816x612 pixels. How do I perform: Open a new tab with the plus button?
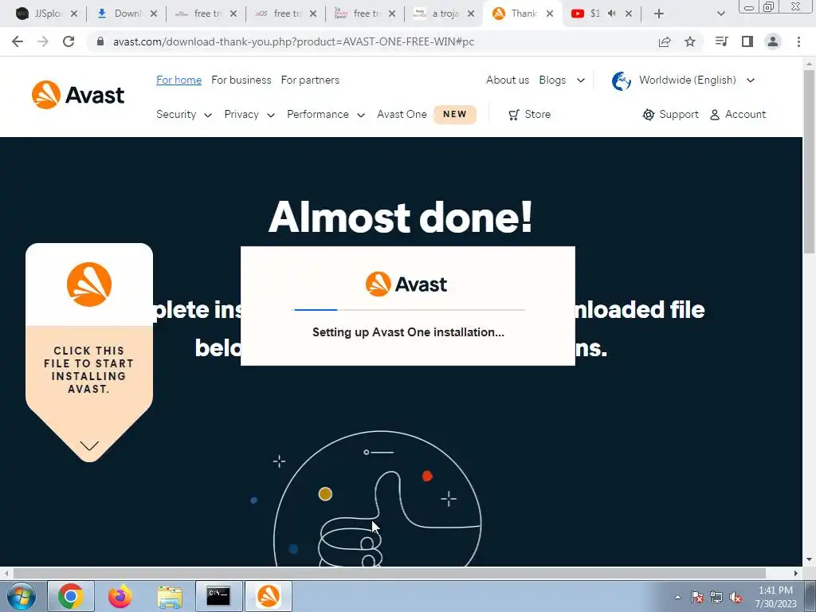click(x=659, y=14)
